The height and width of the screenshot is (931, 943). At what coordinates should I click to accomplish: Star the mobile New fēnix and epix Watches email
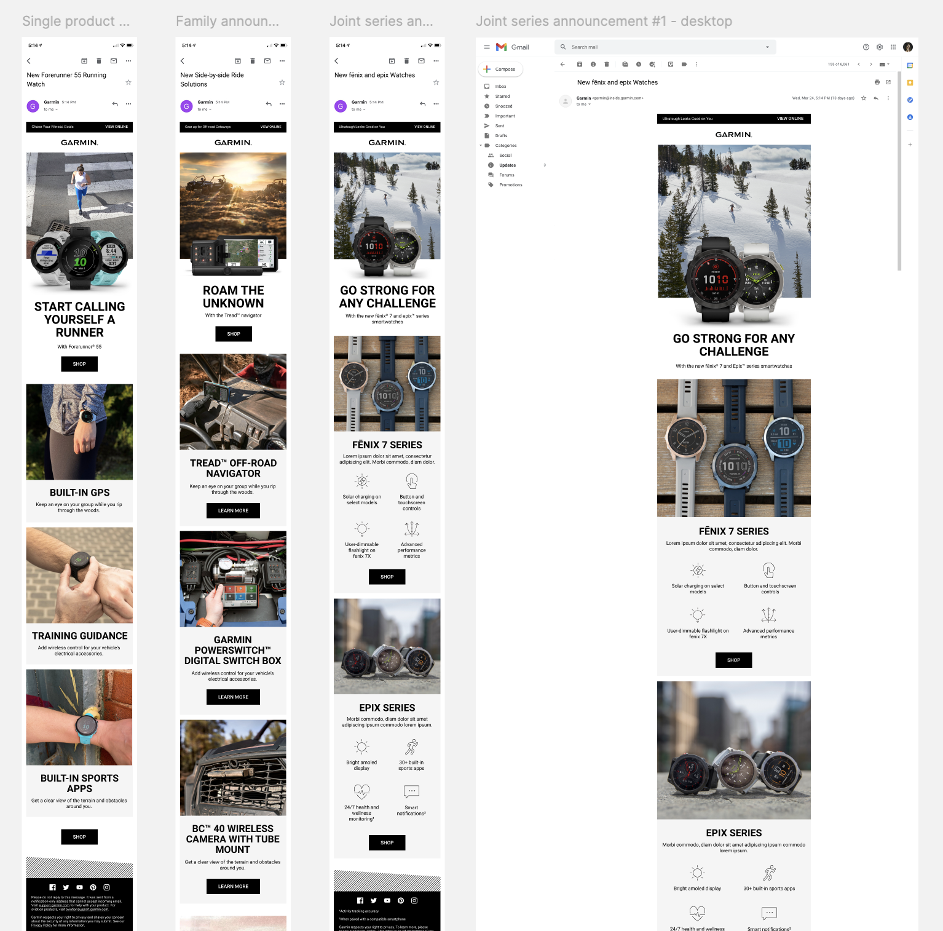(436, 82)
